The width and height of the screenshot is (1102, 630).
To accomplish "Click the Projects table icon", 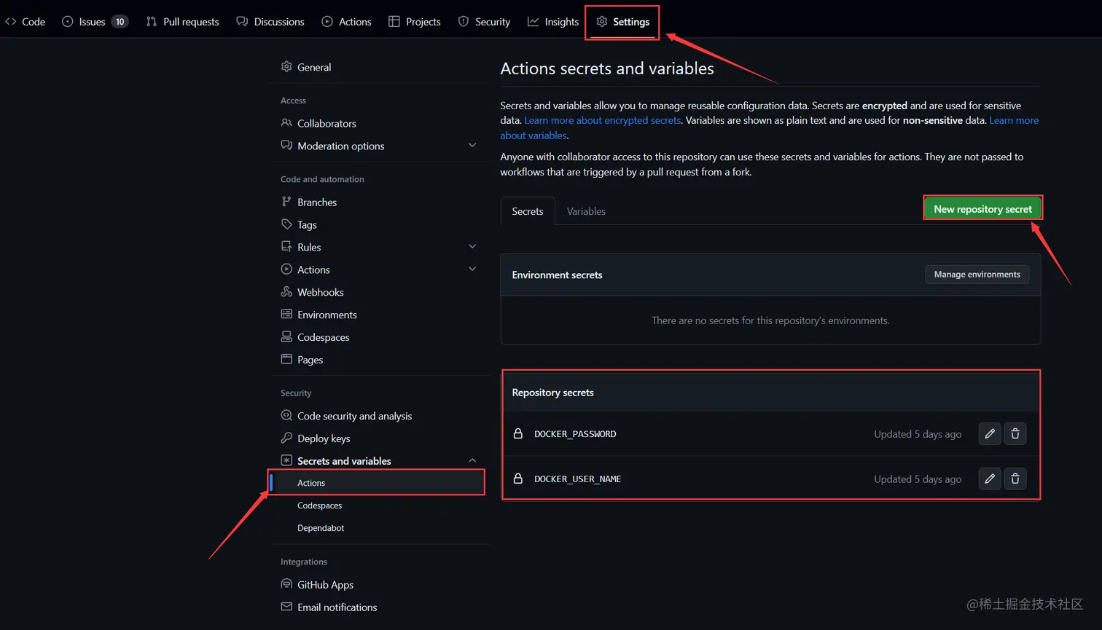I will pyautogui.click(x=394, y=22).
